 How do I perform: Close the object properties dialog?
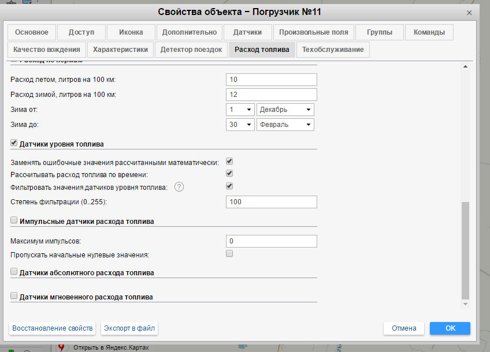(469, 12)
